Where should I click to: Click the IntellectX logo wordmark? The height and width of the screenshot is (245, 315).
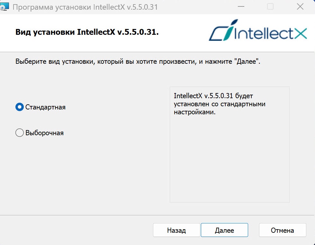(x=258, y=30)
